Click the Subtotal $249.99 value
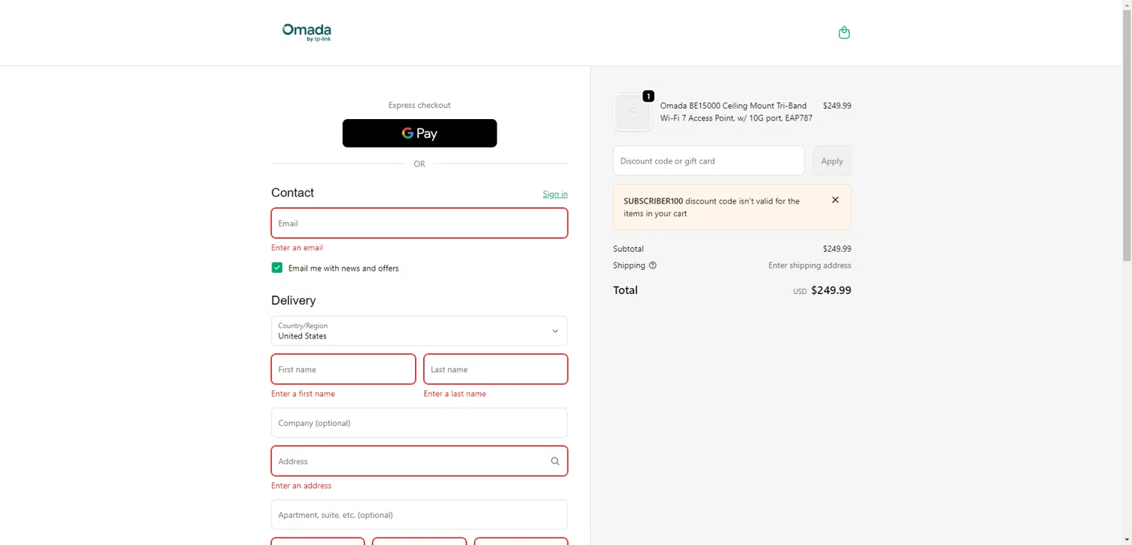The image size is (1132, 545). click(x=837, y=249)
